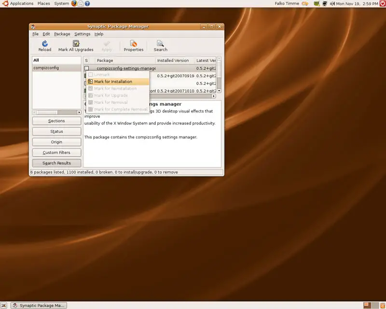Image resolution: width=386 pixels, height=309 pixels.
Task: Click the status bar text '6 packages listed'
Action: pos(47,172)
